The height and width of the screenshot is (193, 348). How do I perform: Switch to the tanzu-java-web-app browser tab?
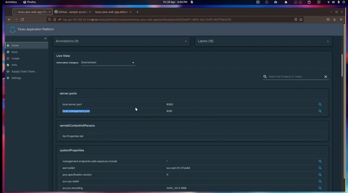pos(32,12)
